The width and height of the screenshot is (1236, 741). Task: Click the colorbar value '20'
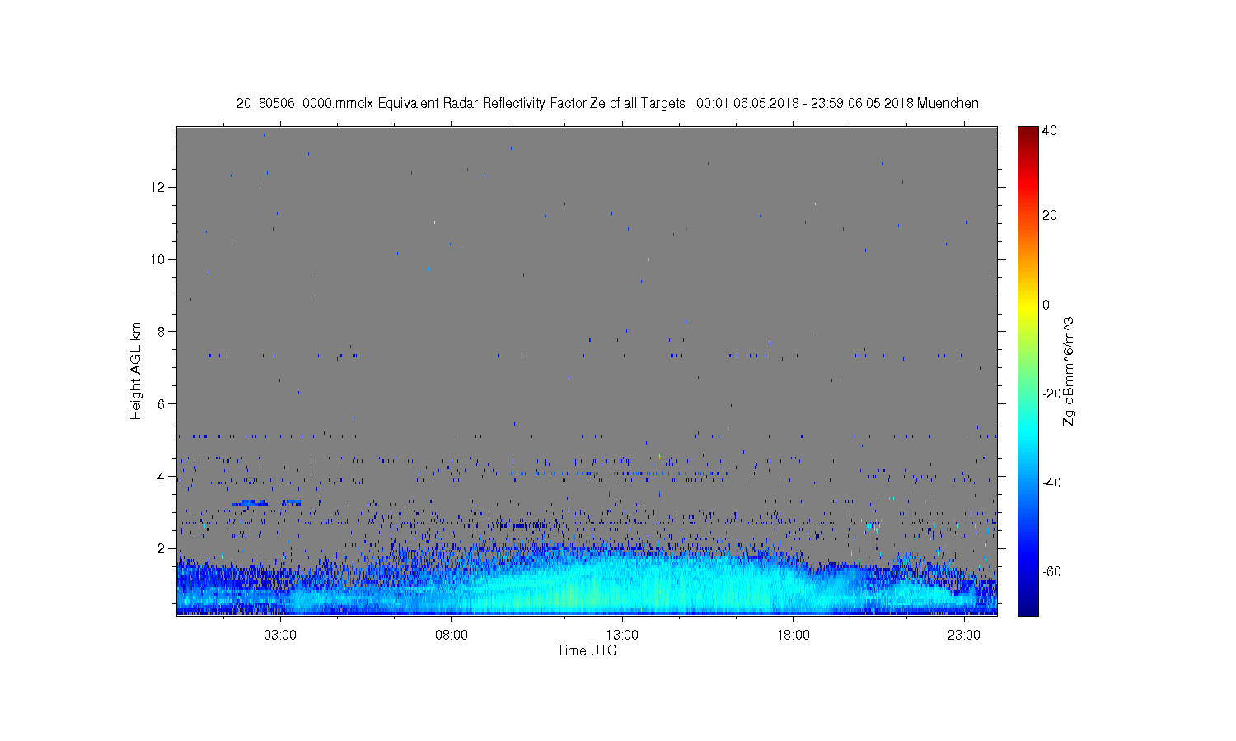click(1050, 216)
